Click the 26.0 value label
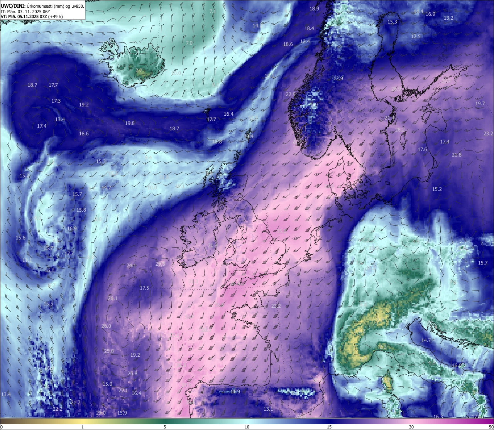 pyautogui.click(x=106, y=326)
